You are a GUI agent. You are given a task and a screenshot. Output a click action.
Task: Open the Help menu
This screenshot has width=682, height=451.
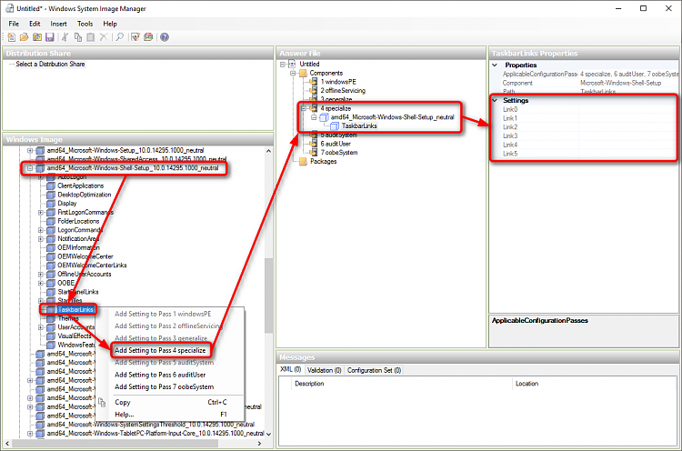[110, 24]
